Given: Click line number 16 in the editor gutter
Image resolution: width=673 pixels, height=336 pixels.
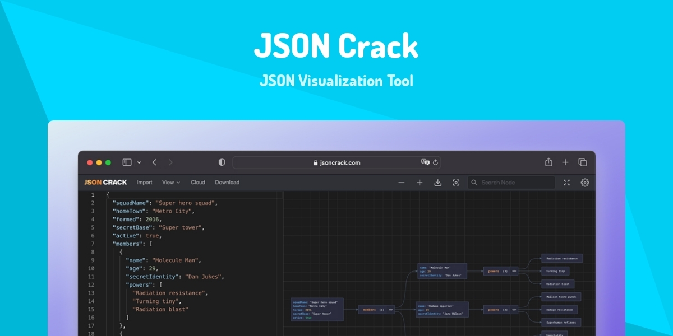Looking at the screenshot, I should click(91, 318).
